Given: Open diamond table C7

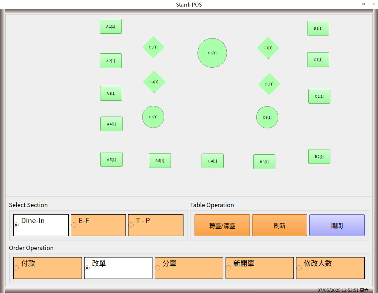Looking at the screenshot, I should (x=268, y=48).
